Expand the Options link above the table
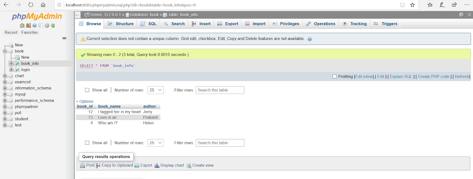The height and width of the screenshot is (179, 473). tap(85, 101)
